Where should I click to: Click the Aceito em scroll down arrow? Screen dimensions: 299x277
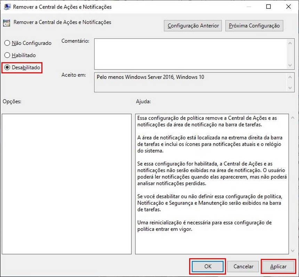click(x=290, y=88)
